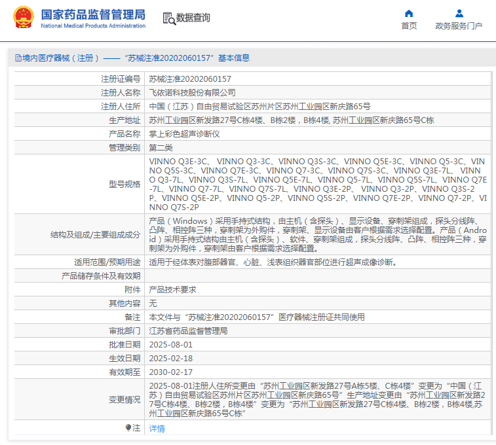The height and width of the screenshot is (445, 496).
Task: Go to 首页 text in top navigation
Action: 409,26
